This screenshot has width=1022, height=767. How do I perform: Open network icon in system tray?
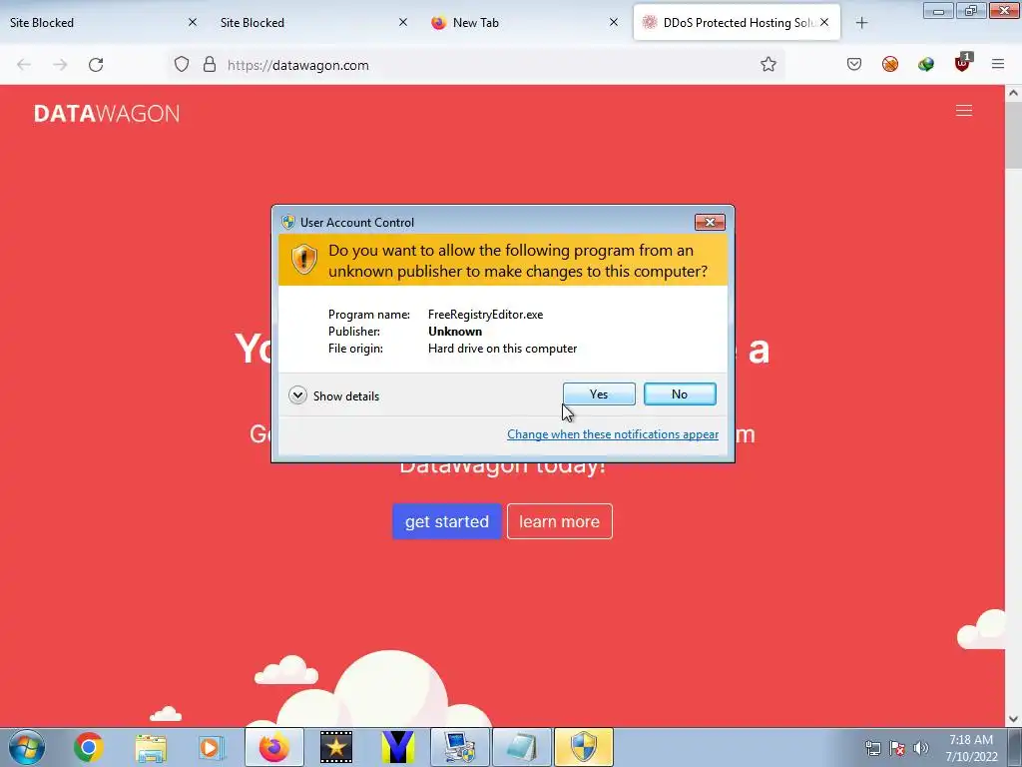tap(872, 748)
